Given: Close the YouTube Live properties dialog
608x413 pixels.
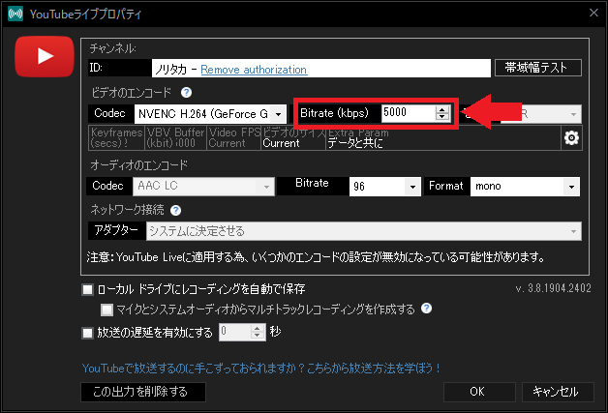Looking at the screenshot, I should [x=594, y=13].
